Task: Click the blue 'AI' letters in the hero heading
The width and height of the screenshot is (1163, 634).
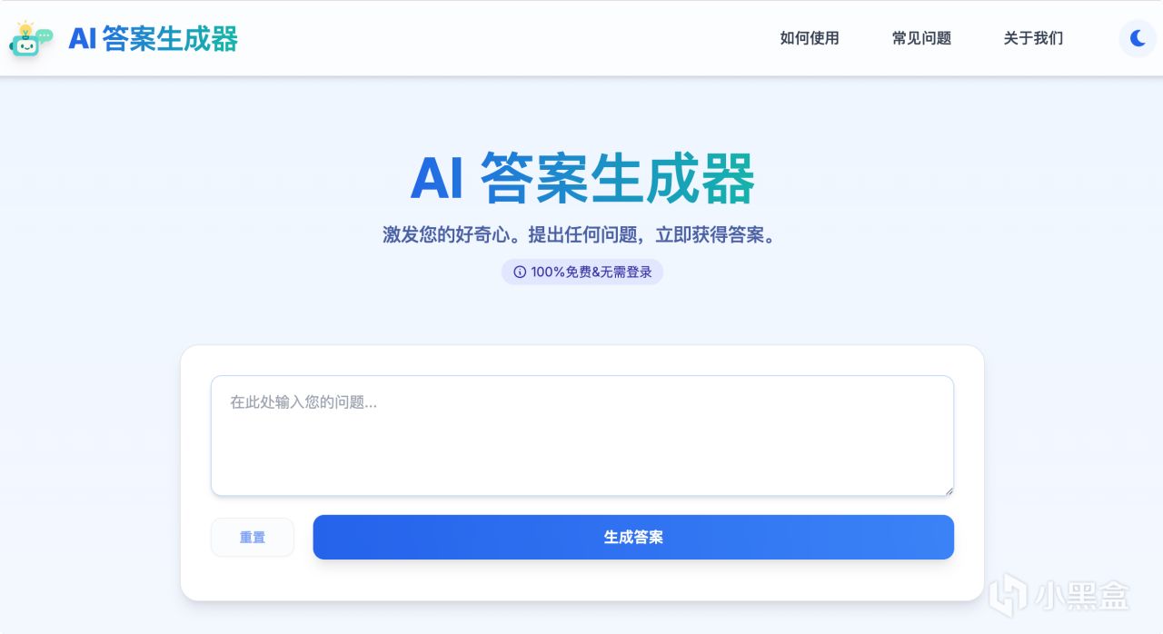Action: pyautogui.click(x=437, y=178)
